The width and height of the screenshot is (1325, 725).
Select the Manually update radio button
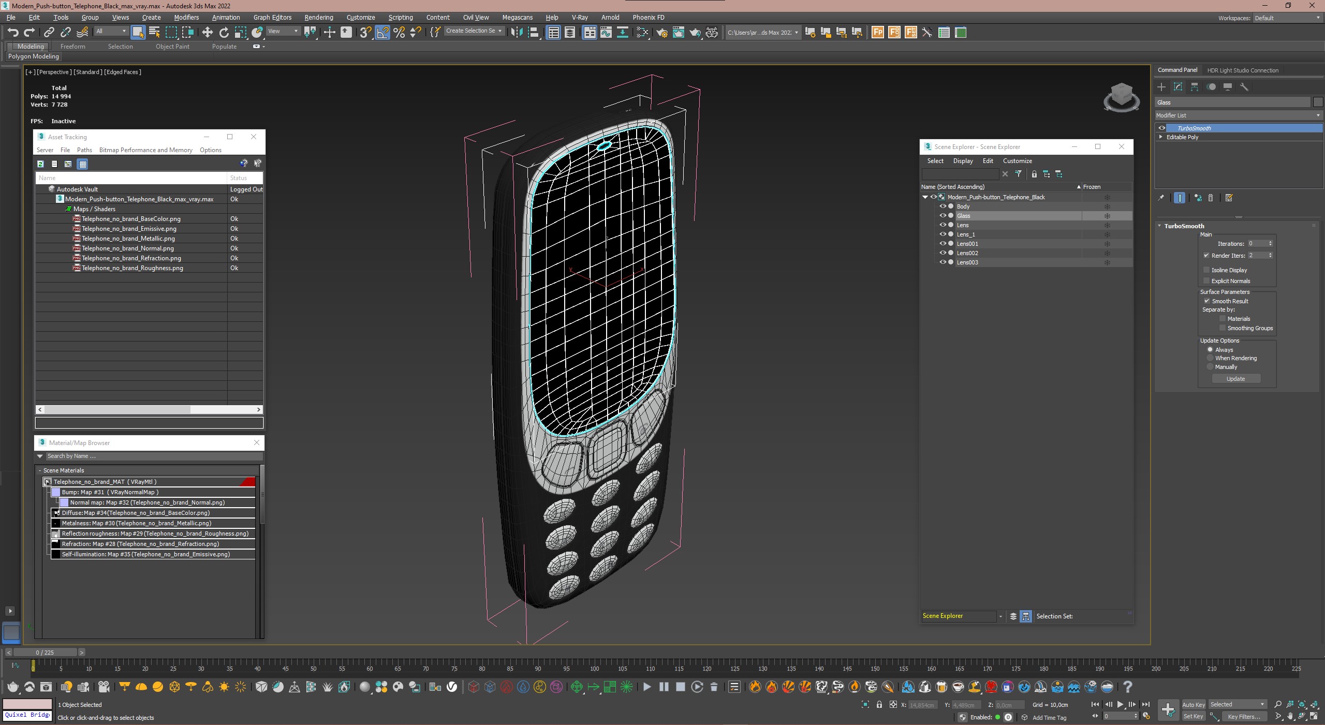(x=1210, y=367)
